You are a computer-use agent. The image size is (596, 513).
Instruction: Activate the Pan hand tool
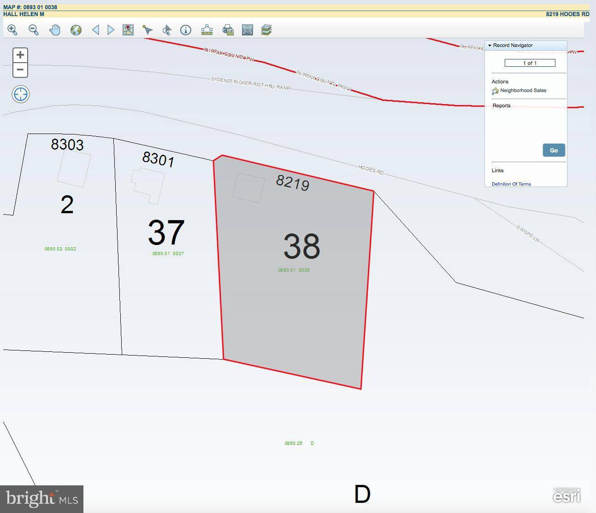point(55,30)
